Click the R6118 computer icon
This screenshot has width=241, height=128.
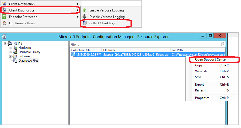[10, 43]
